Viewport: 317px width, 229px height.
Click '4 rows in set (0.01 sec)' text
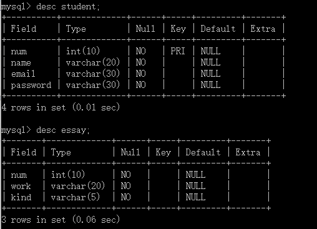pyautogui.click(x=61, y=107)
